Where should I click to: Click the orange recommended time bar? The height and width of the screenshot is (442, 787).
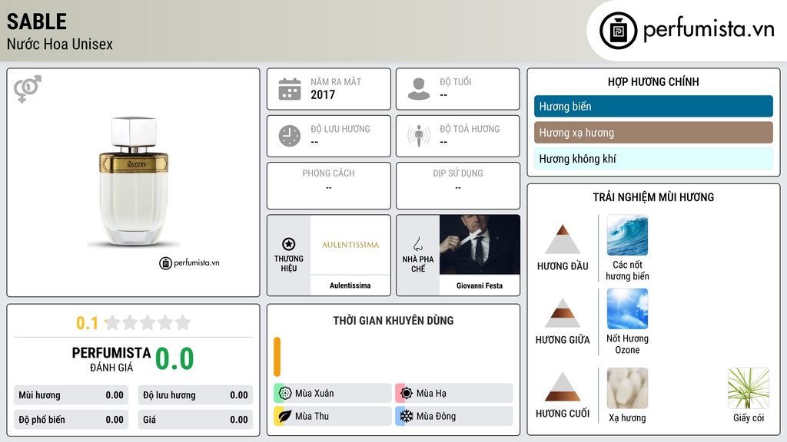(277, 357)
